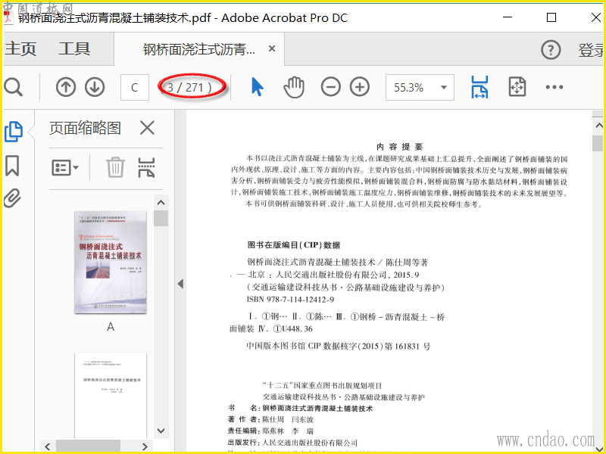Screen dimensions: 606x454
Task: Open the help question mark
Action: (551, 50)
